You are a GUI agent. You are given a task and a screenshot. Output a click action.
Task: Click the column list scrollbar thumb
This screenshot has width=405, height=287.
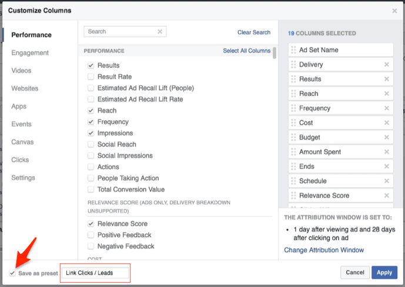(x=275, y=53)
